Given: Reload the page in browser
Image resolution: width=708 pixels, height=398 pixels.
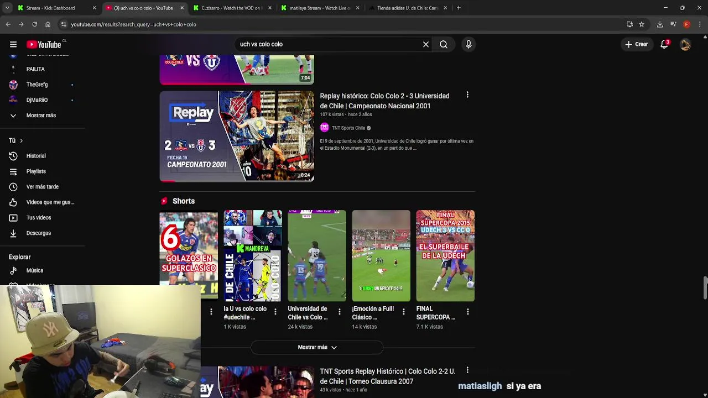Looking at the screenshot, I should [x=34, y=24].
